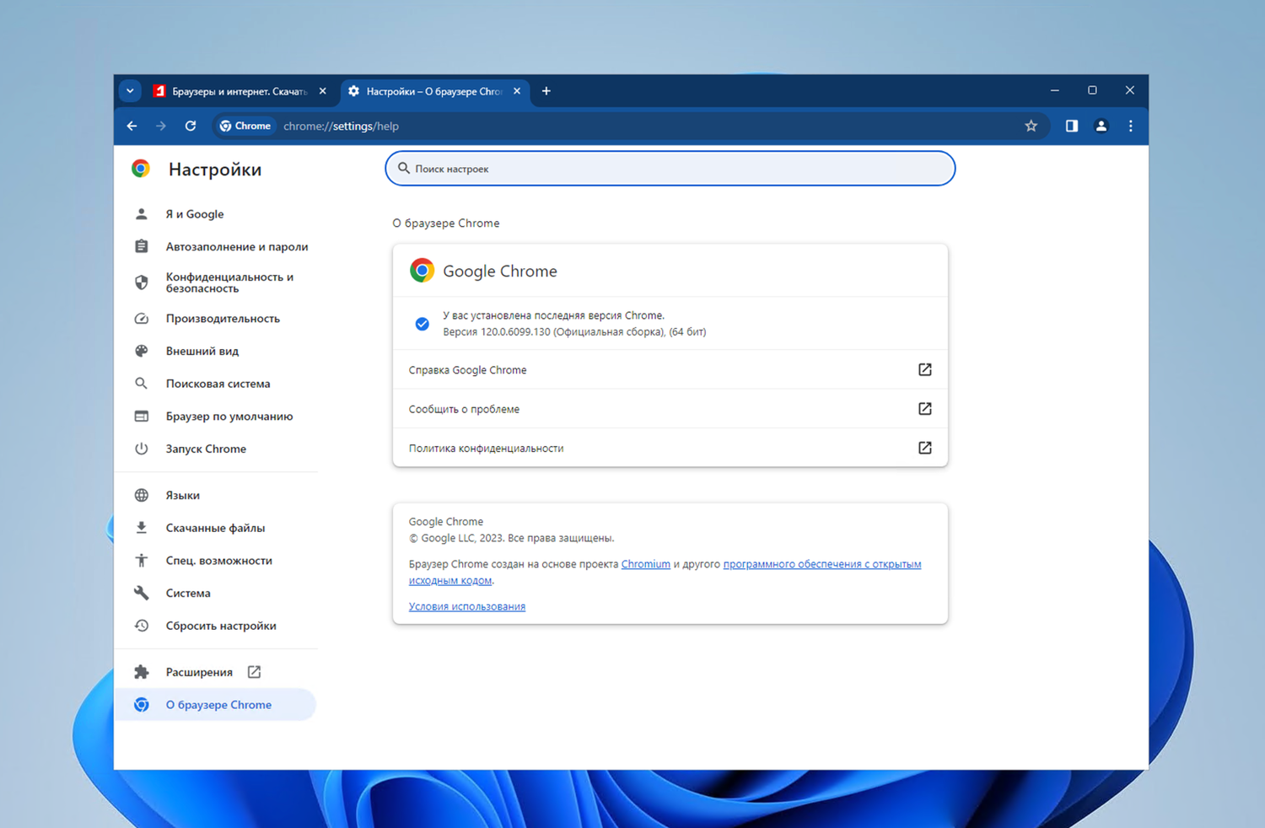Viewport: 1265px width, 828px height.
Task: Go forward with the forward arrow
Action: (x=161, y=126)
